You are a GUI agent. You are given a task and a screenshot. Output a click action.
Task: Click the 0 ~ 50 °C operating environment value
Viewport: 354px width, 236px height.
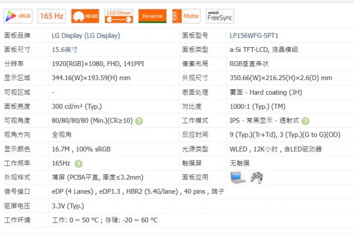[x=105, y=220]
